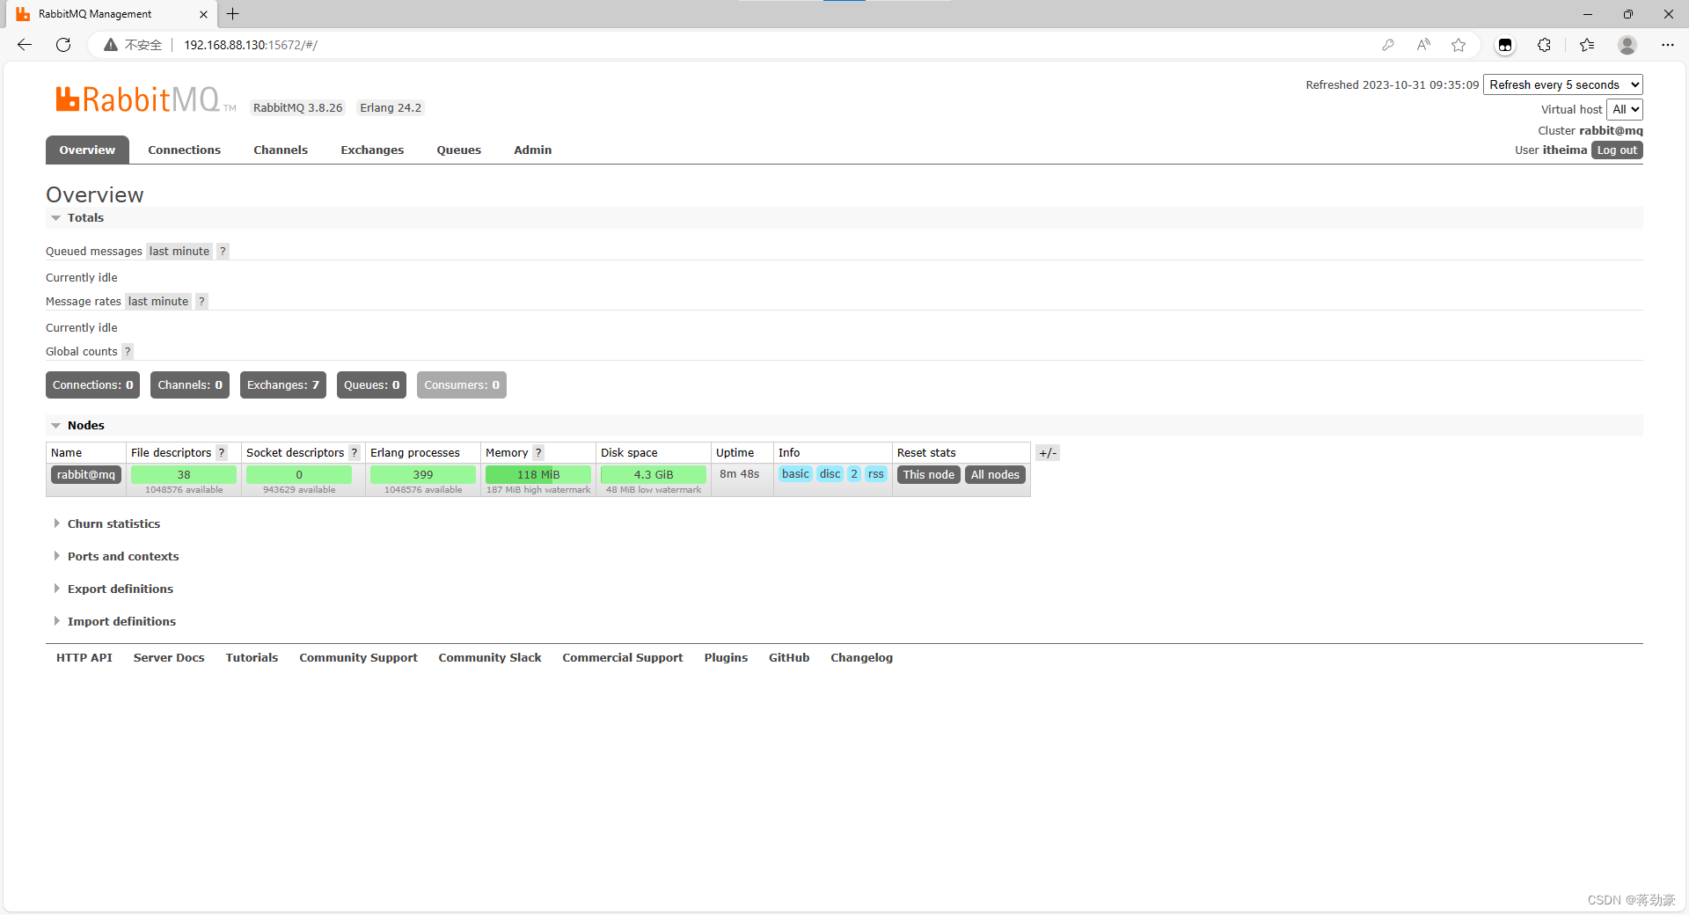Expand Export definitions section
1689x915 pixels.
click(120, 589)
